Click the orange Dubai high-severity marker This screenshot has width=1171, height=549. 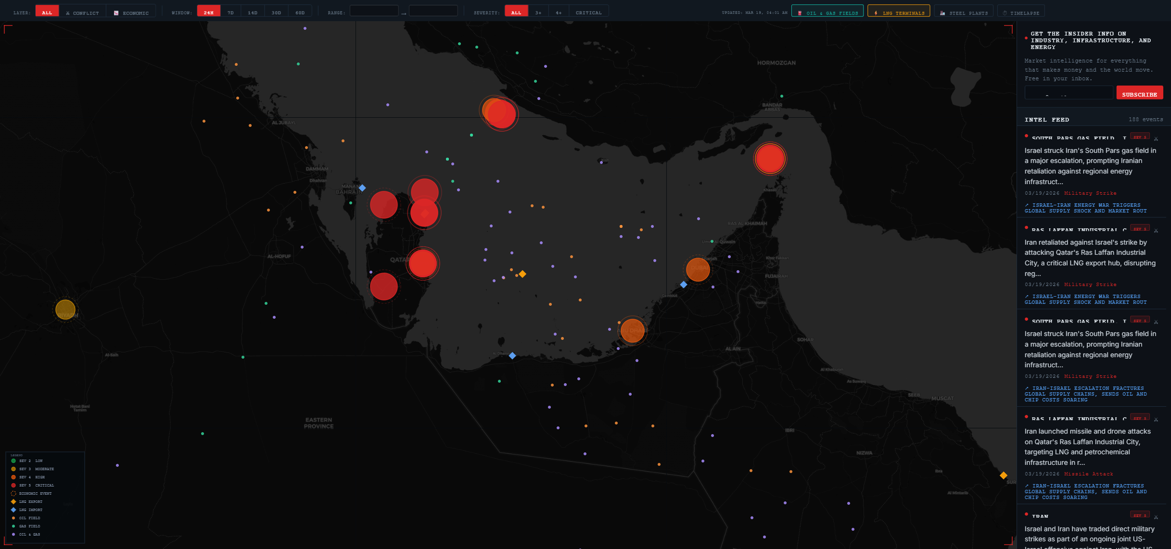pyautogui.click(x=698, y=269)
